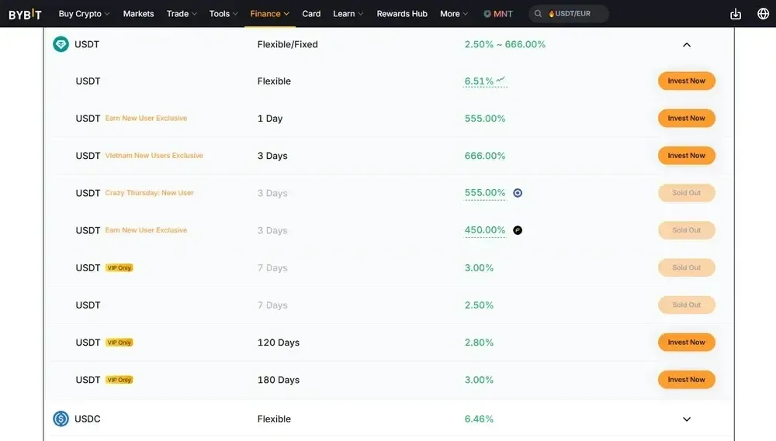
Task: Click Sold Out on the Crazy Thursday row
Action: click(687, 193)
